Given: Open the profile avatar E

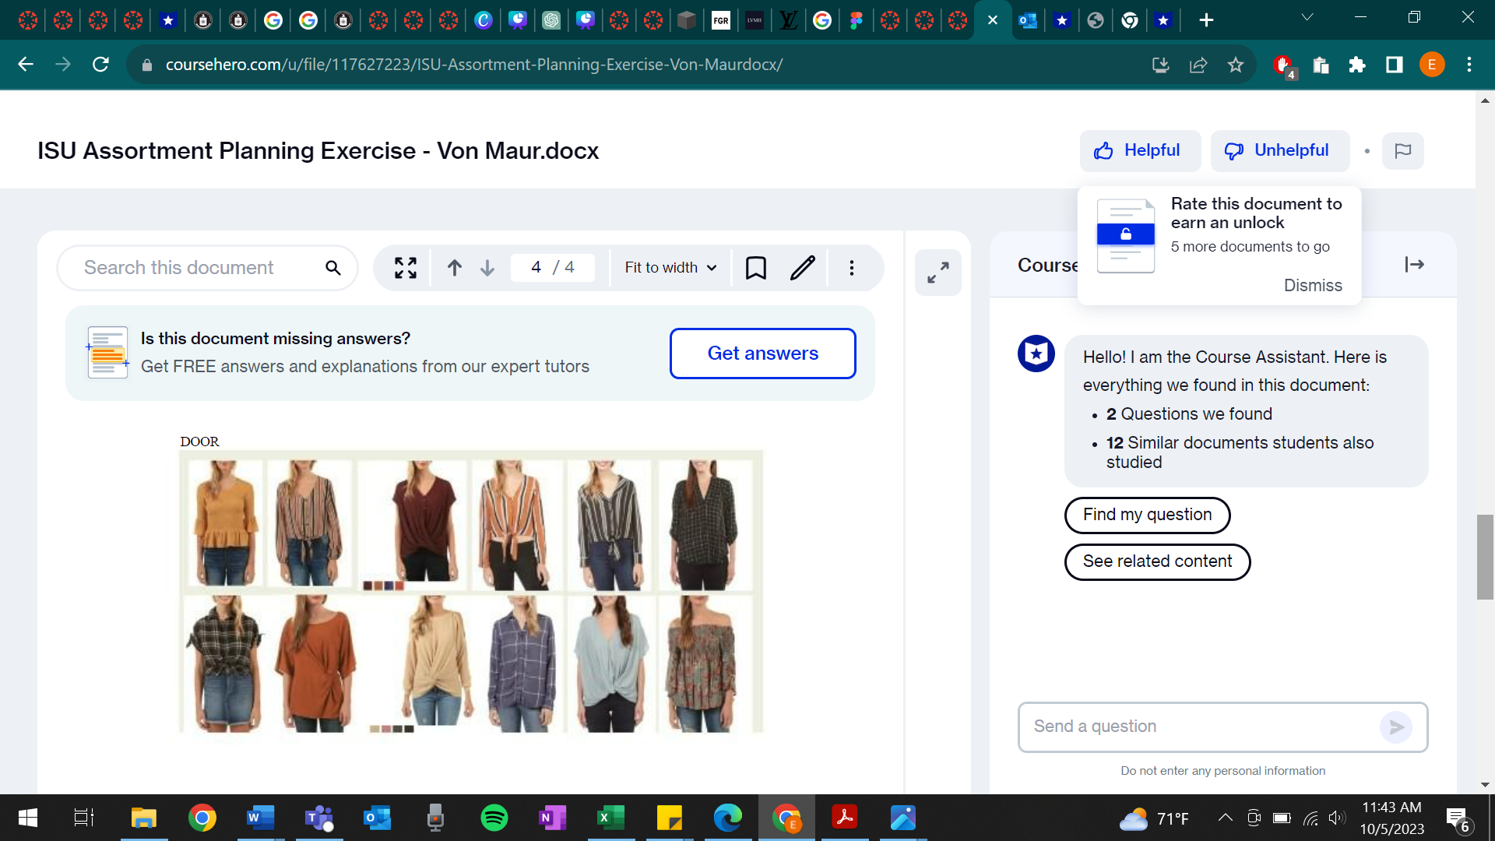Looking at the screenshot, I should 1432,65.
